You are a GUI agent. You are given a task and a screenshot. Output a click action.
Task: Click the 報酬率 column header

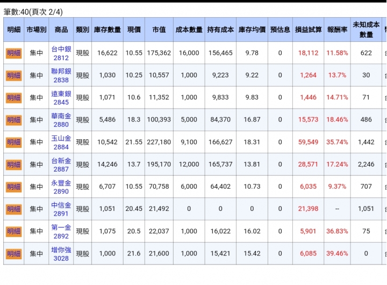pos(337,30)
